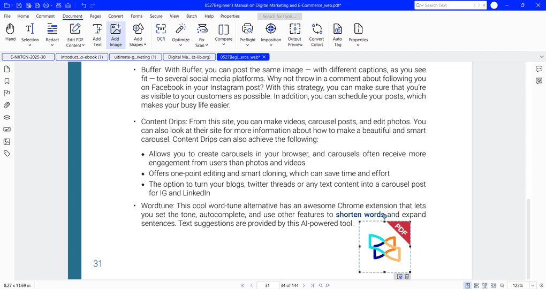This screenshot has height=289, width=546.
Task: Open Output Preview
Action: click(294, 35)
